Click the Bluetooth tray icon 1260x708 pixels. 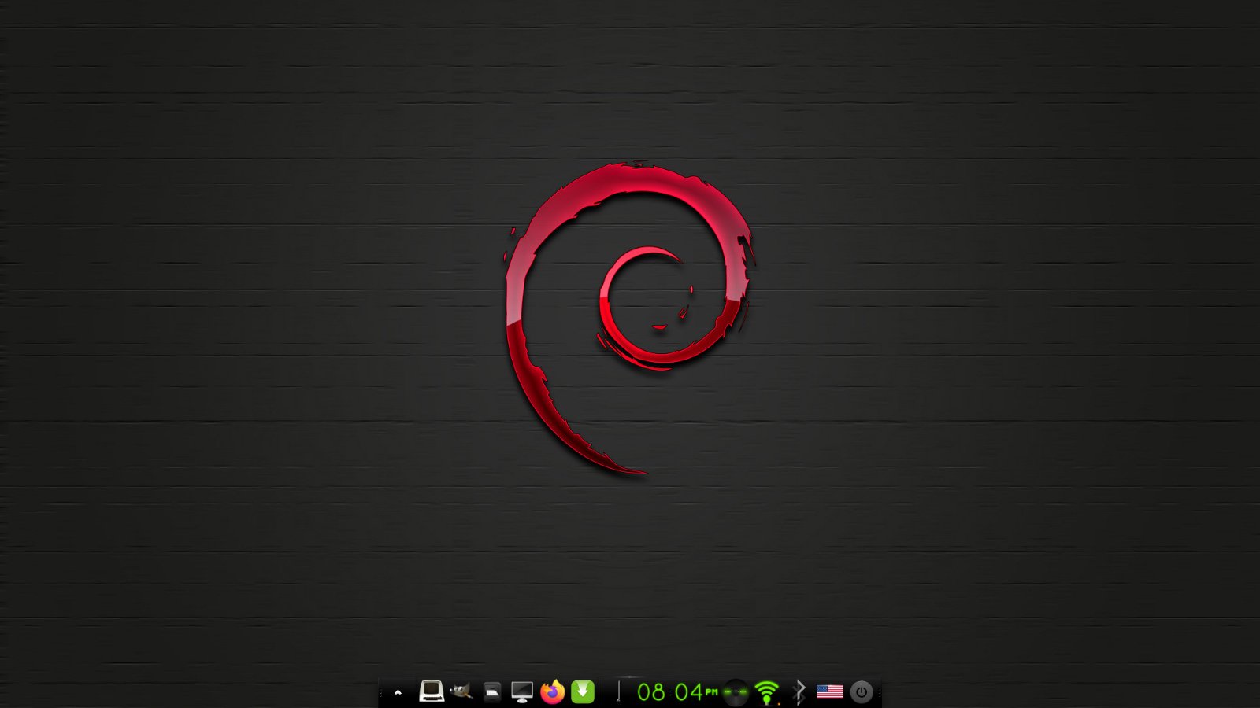(799, 692)
